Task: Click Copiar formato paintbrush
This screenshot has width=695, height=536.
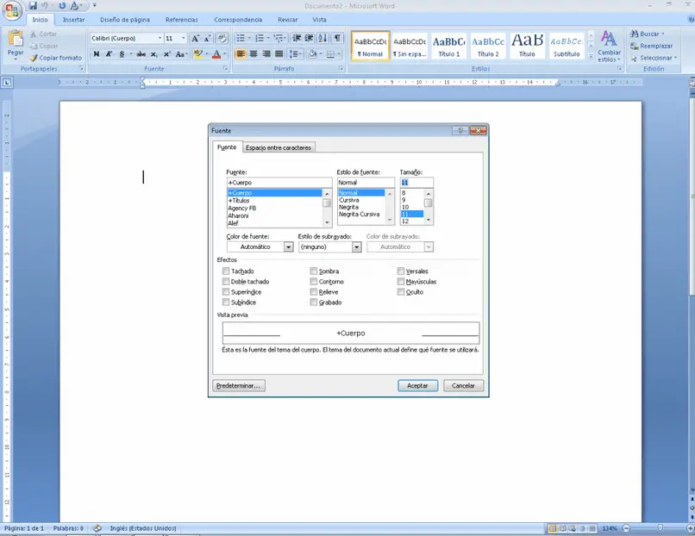Action: [56, 58]
